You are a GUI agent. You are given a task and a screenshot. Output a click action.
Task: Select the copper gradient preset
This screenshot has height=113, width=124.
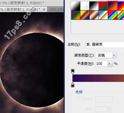click(x=94, y=15)
